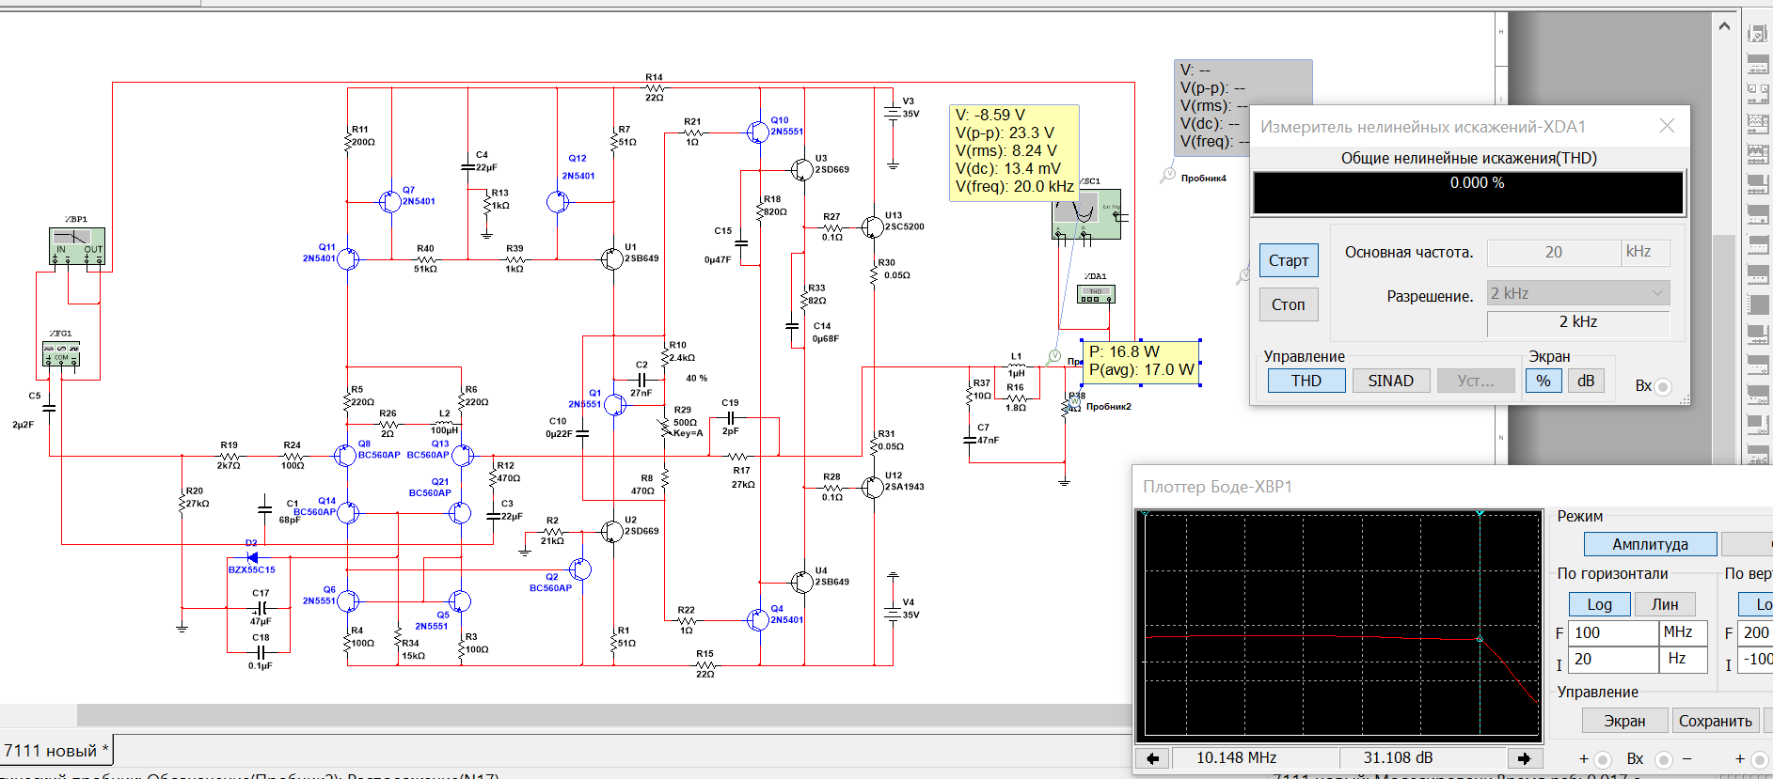Switch distortion analyzer to SINAD mode
Image resolution: width=1773 pixels, height=779 pixels.
(1390, 381)
